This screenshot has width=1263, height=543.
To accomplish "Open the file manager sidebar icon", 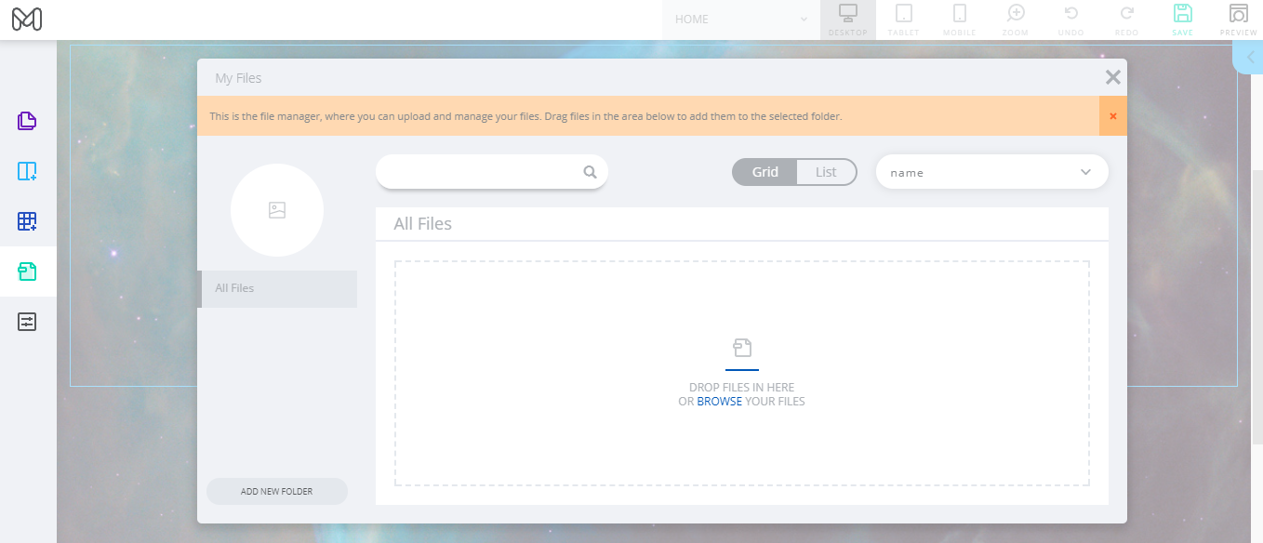I will pos(27,271).
